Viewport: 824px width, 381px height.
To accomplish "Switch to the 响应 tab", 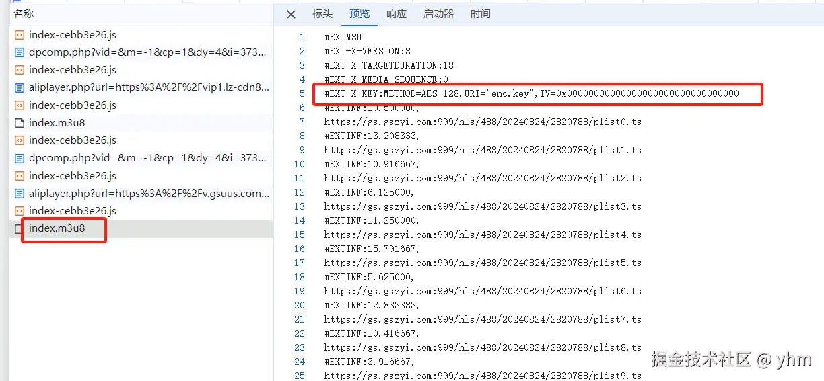I will (x=397, y=14).
